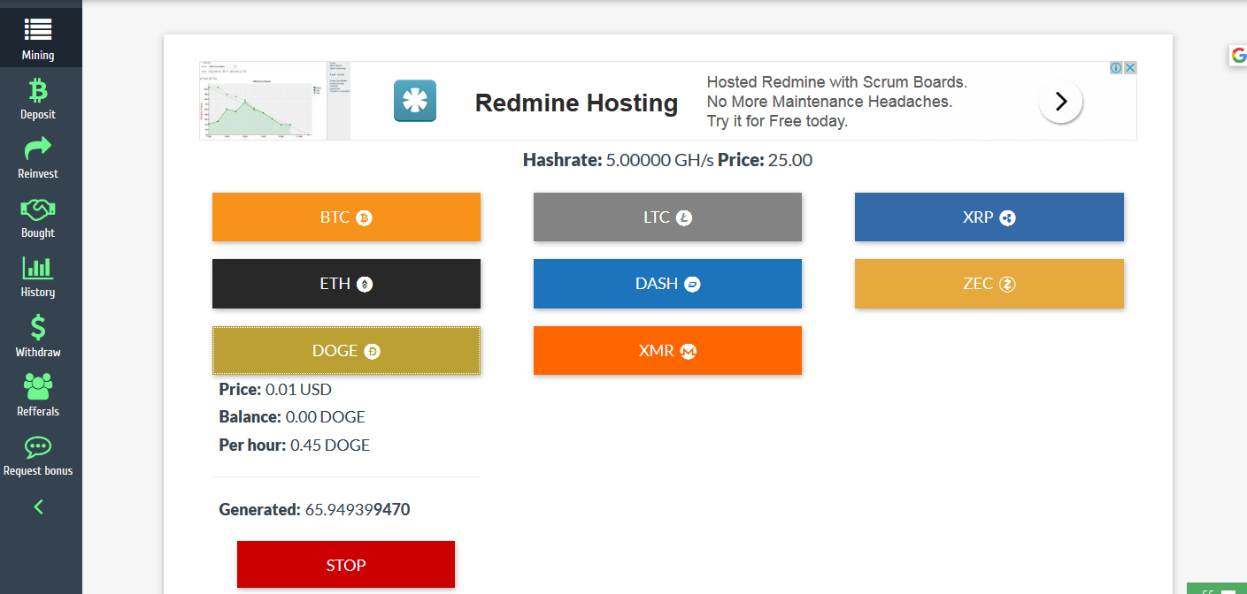
Task: Collapse the sidebar with left chevron
Action: point(38,506)
